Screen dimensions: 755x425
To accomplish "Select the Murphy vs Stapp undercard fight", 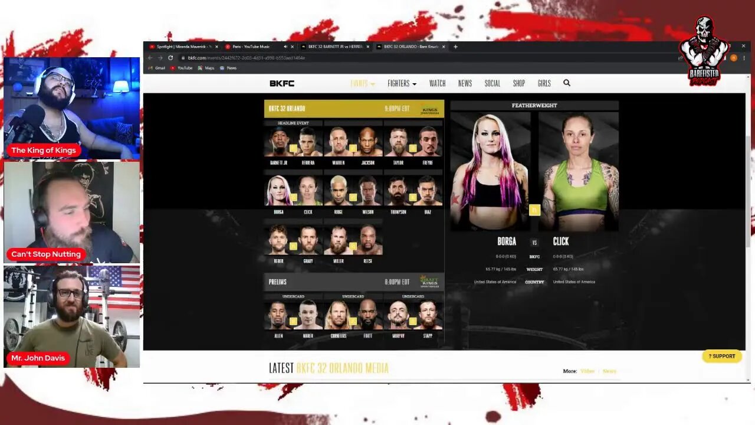I will [x=413, y=316].
